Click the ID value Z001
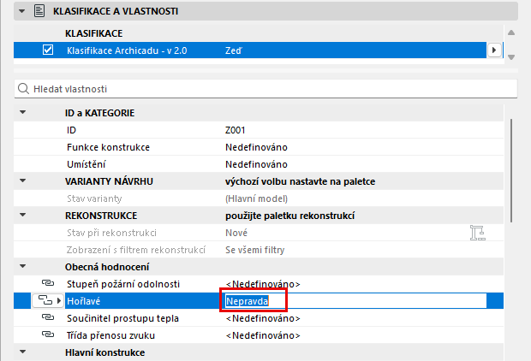Viewport: 531px width, 361px height. (x=235, y=130)
